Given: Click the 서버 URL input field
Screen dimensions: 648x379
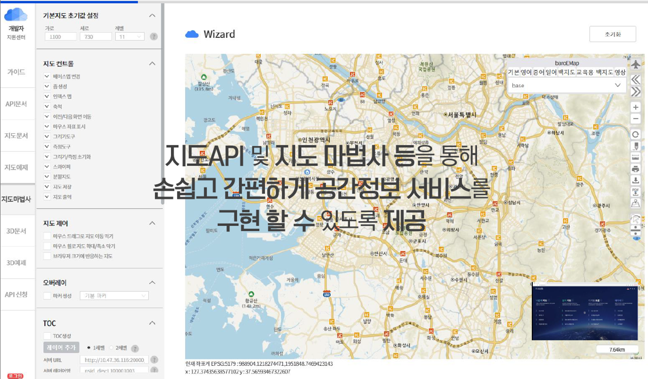Looking at the screenshot, I should 114,360.
